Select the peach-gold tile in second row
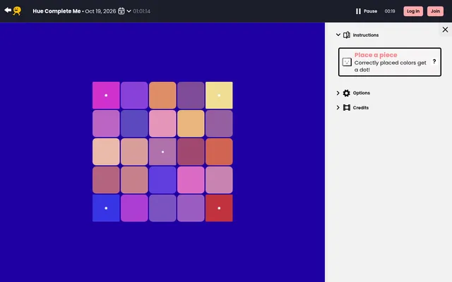The height and width of the screenshot is (282, 452). [x=191, y=123]
